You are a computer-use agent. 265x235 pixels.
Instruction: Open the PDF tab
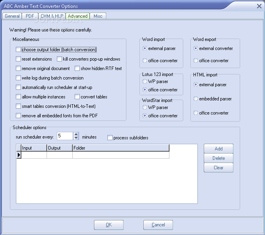(30, 16)
